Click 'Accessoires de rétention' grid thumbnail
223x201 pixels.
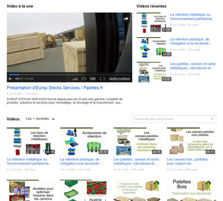pos(84,141)
